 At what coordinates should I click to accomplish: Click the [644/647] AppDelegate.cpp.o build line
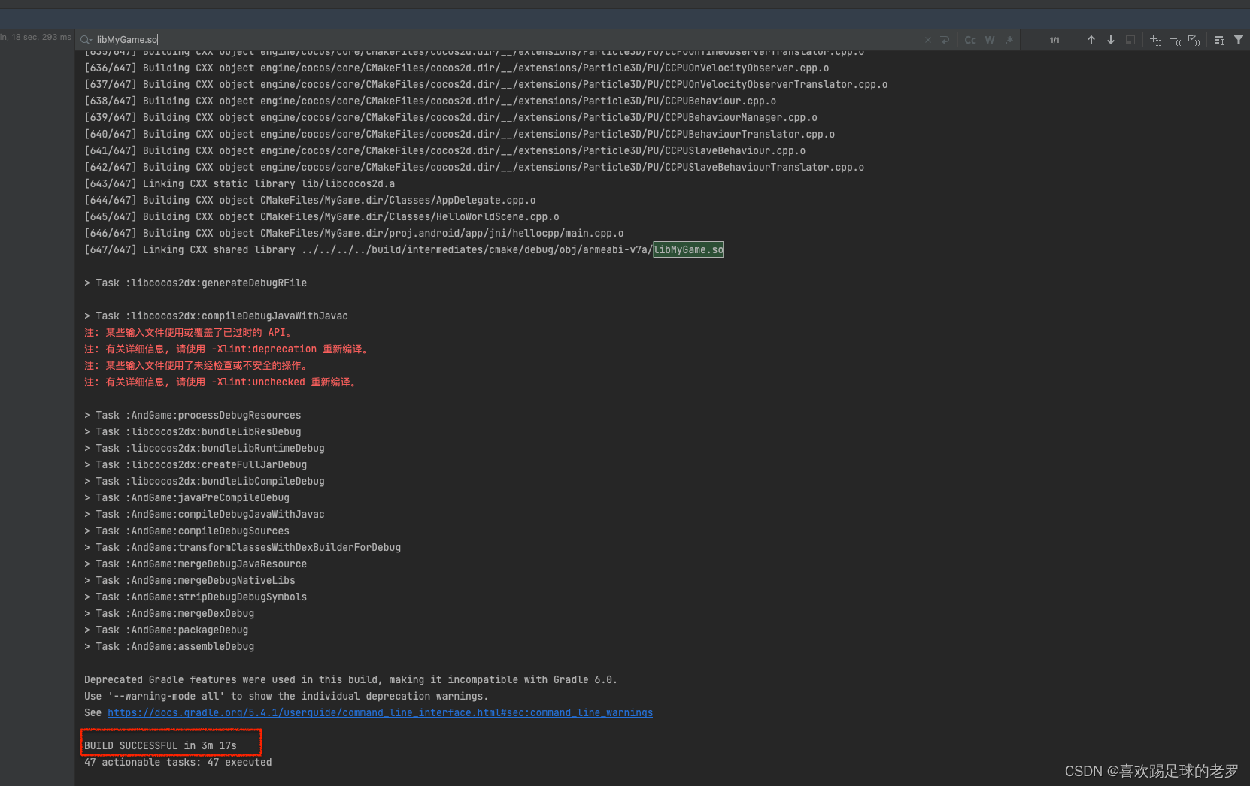coord(310,200)
